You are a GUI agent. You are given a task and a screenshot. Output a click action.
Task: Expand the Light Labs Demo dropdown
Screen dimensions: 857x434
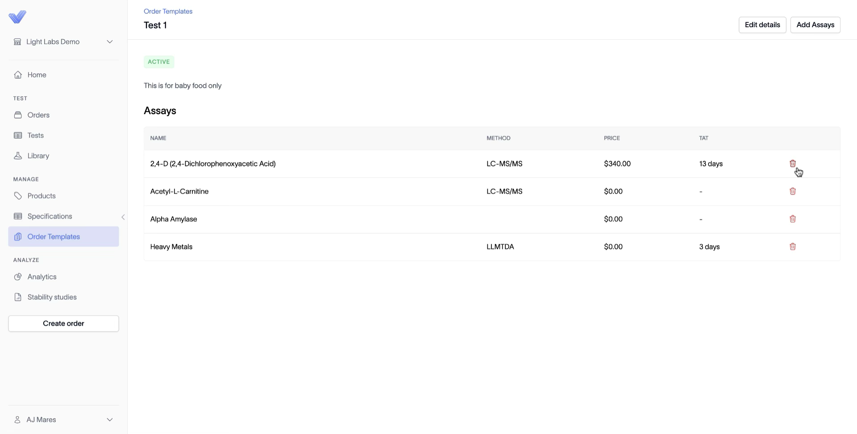point(63,42)
